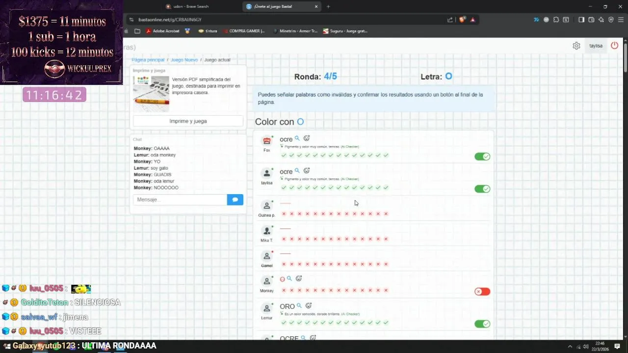This screenshot has height=353, width=628.
Task: Open the tintura bookmark
Action: pos(208,31)
